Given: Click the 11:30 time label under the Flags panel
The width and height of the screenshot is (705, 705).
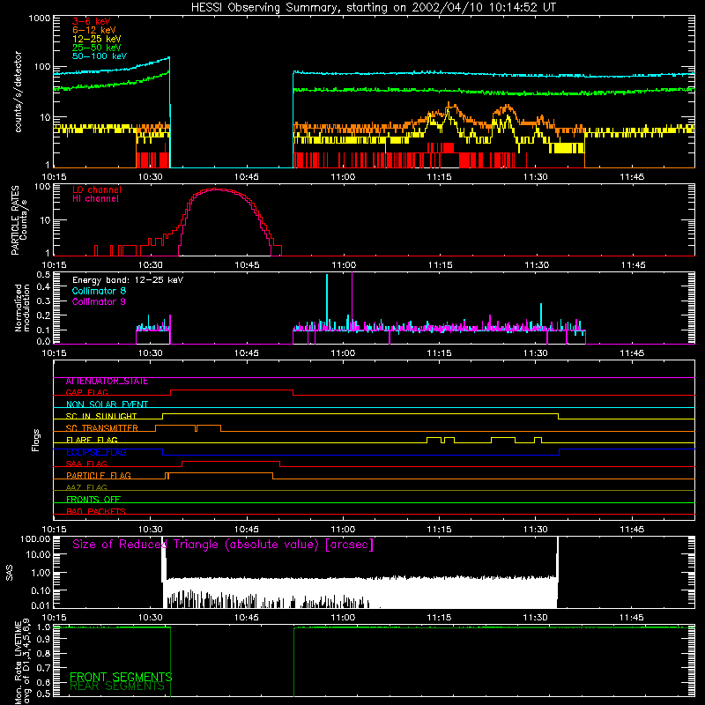Looking at the screenshot, I should pos(536,530).
